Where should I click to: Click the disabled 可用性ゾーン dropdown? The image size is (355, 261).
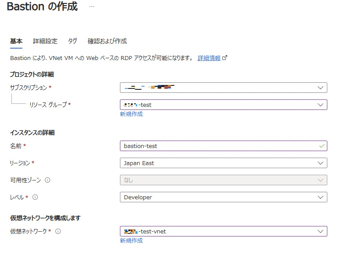pos(224,180)
